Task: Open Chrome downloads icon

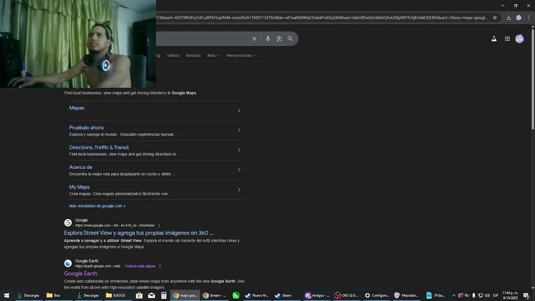Action: pyautogui.click(x=509, y=18)
